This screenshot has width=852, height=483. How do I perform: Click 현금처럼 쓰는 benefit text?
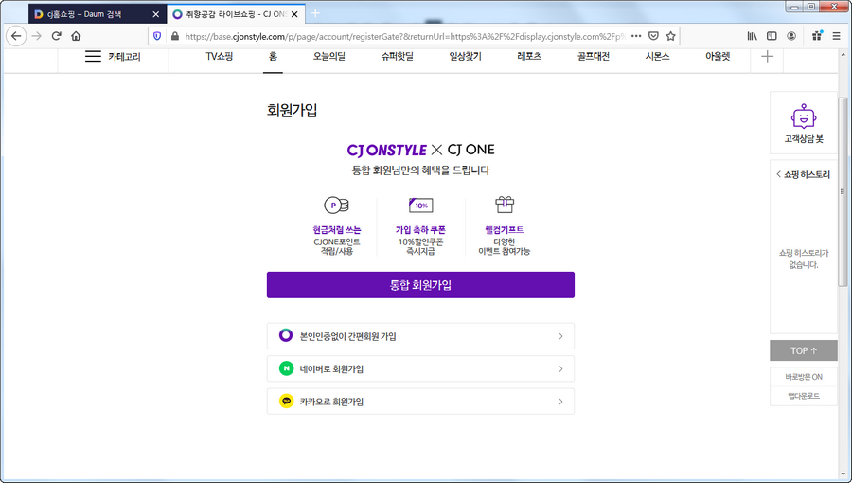(x=337, y=230)
